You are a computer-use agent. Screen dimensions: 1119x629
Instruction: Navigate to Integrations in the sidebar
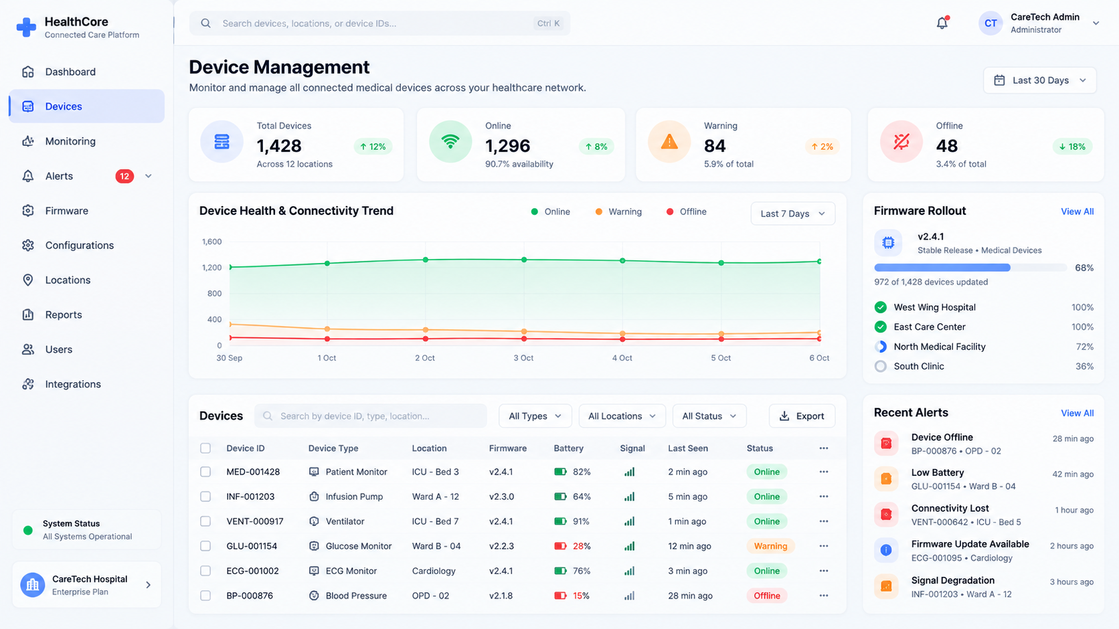pyautogui.click(x=87, y=384)
